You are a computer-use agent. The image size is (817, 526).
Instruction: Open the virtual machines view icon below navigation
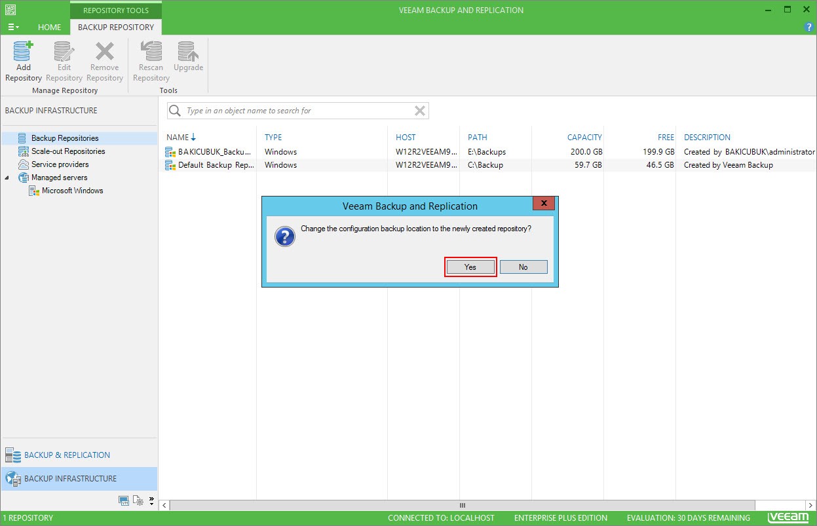point(123,501)
